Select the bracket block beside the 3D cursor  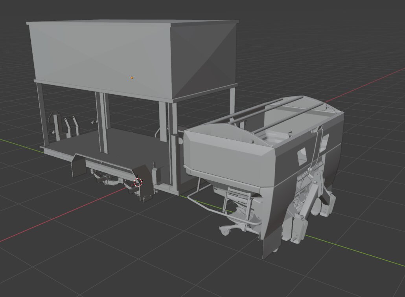click(x=146, y=185)
